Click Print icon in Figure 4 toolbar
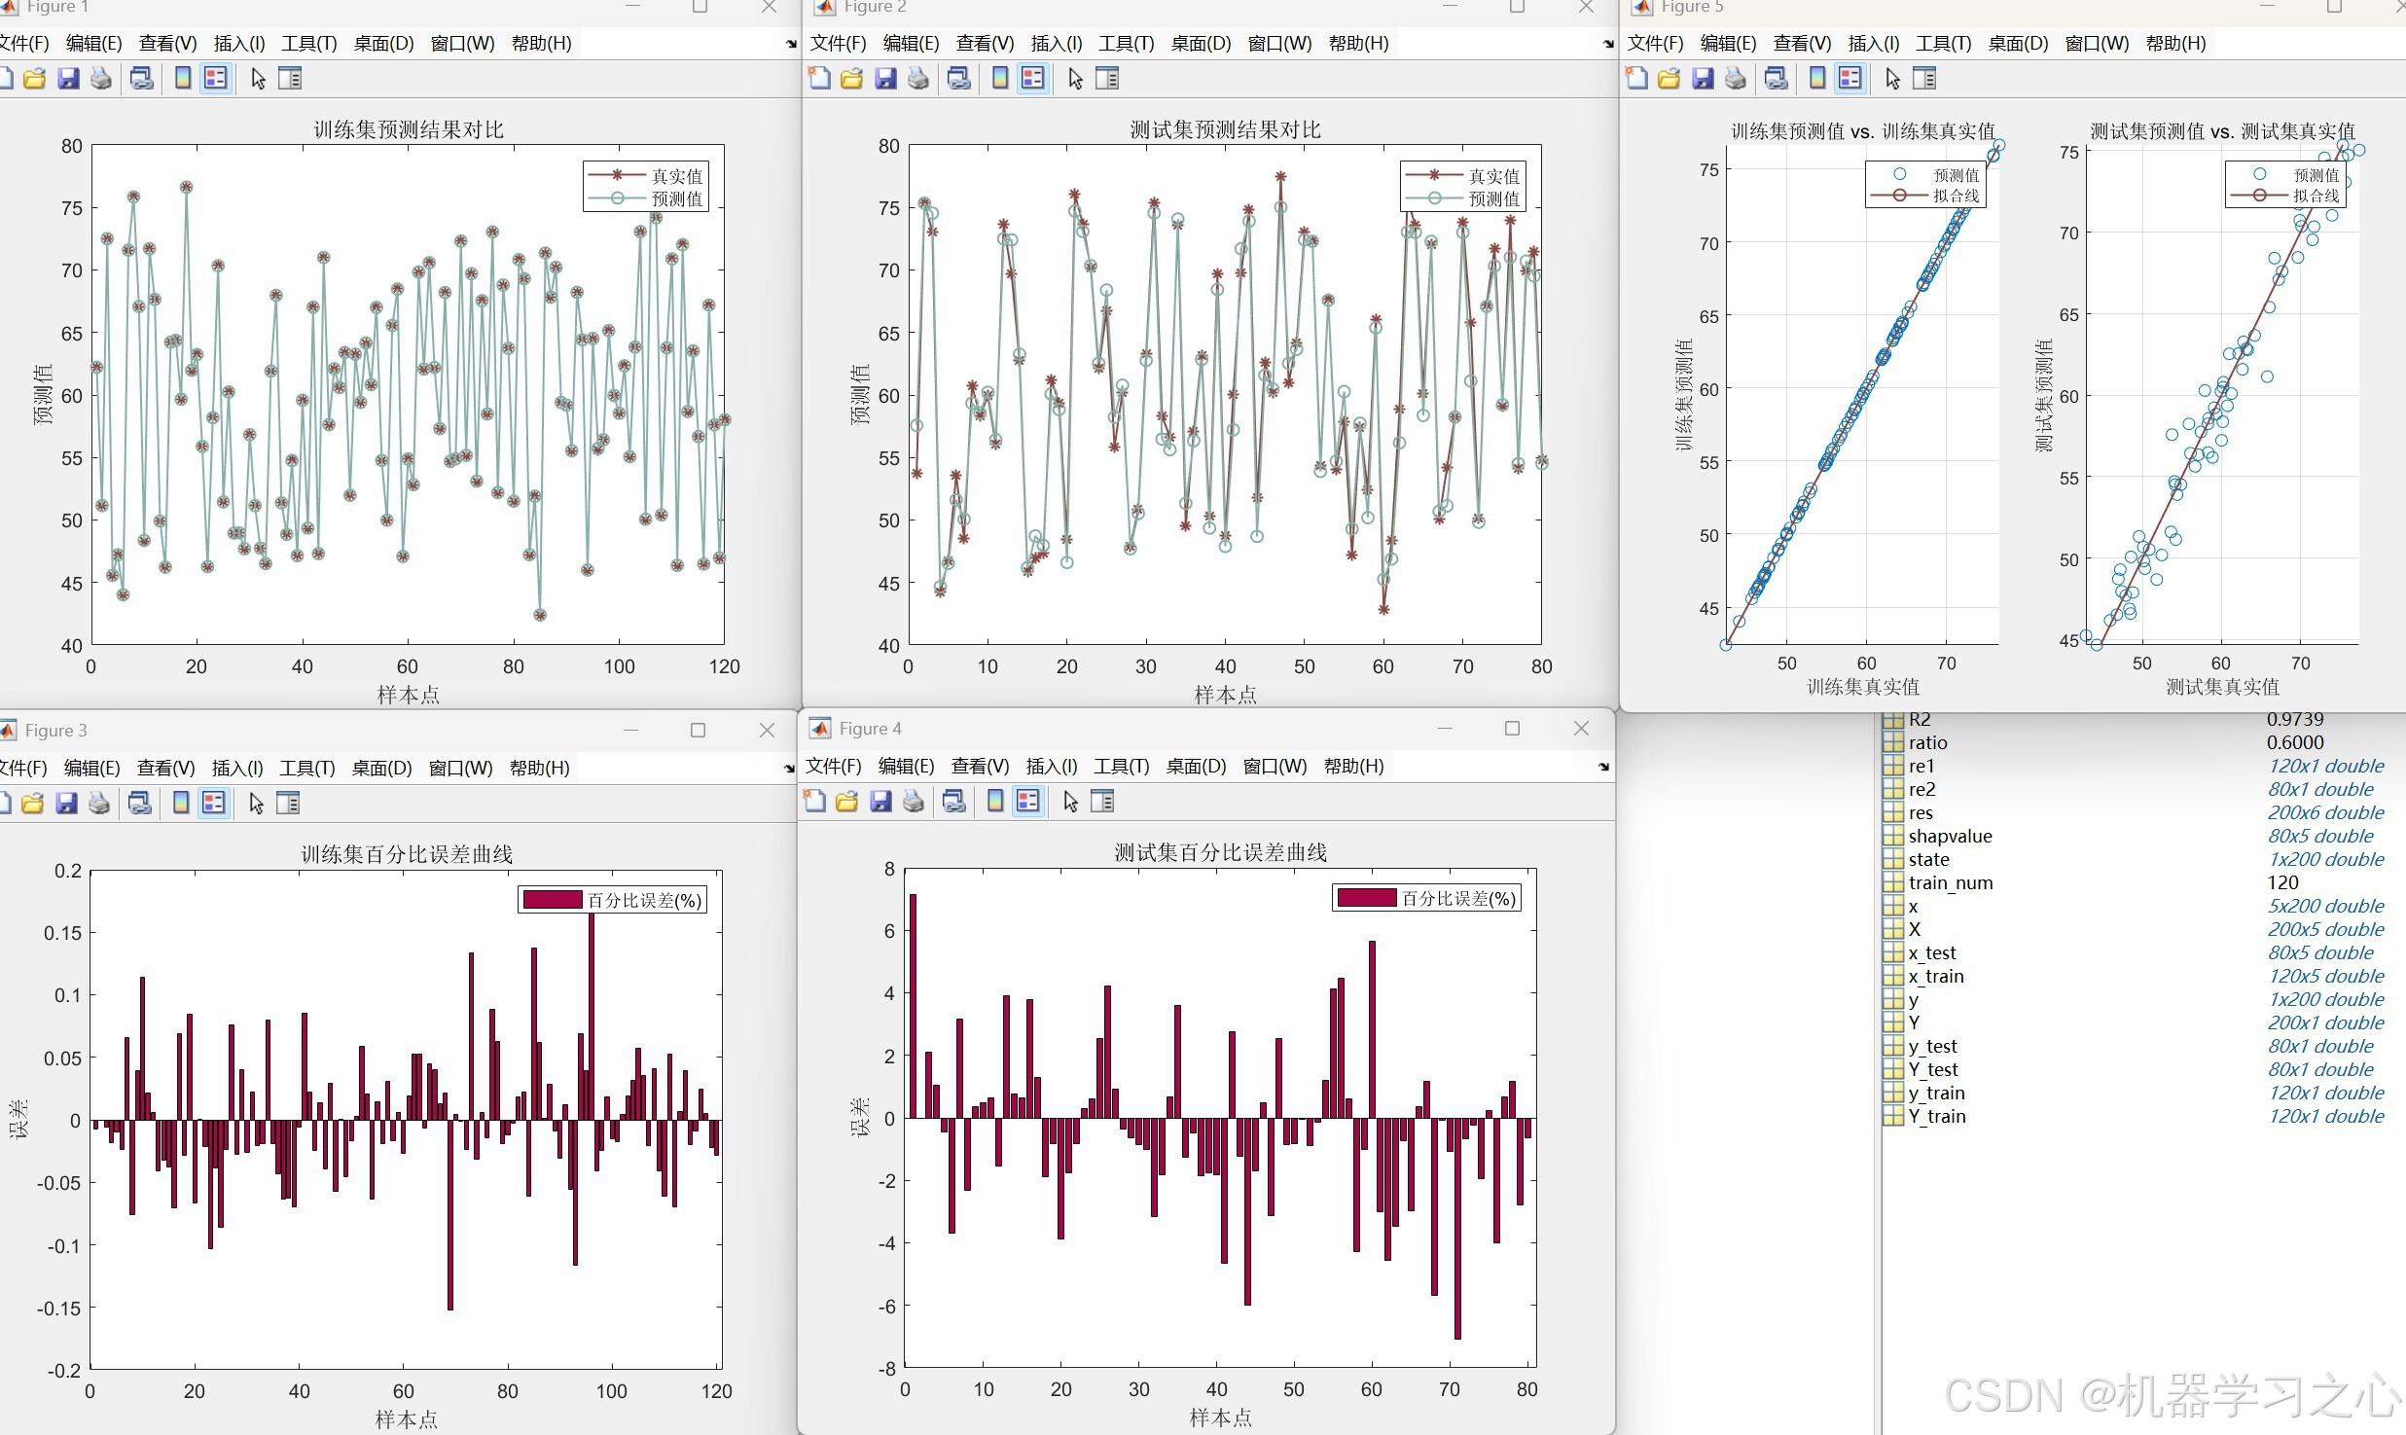Viewport: 2406px width, 1435px height. tap(913, 802)
